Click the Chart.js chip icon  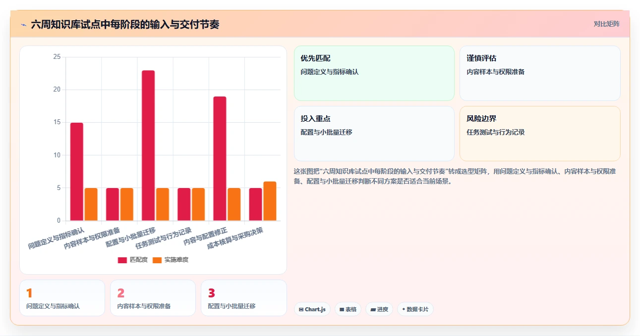[x=301, y=309]
